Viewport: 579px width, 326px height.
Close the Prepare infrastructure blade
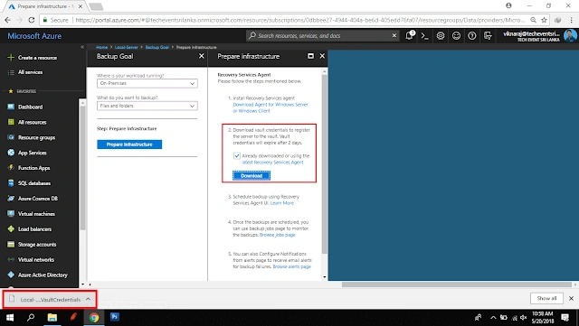tap(322, 56)
